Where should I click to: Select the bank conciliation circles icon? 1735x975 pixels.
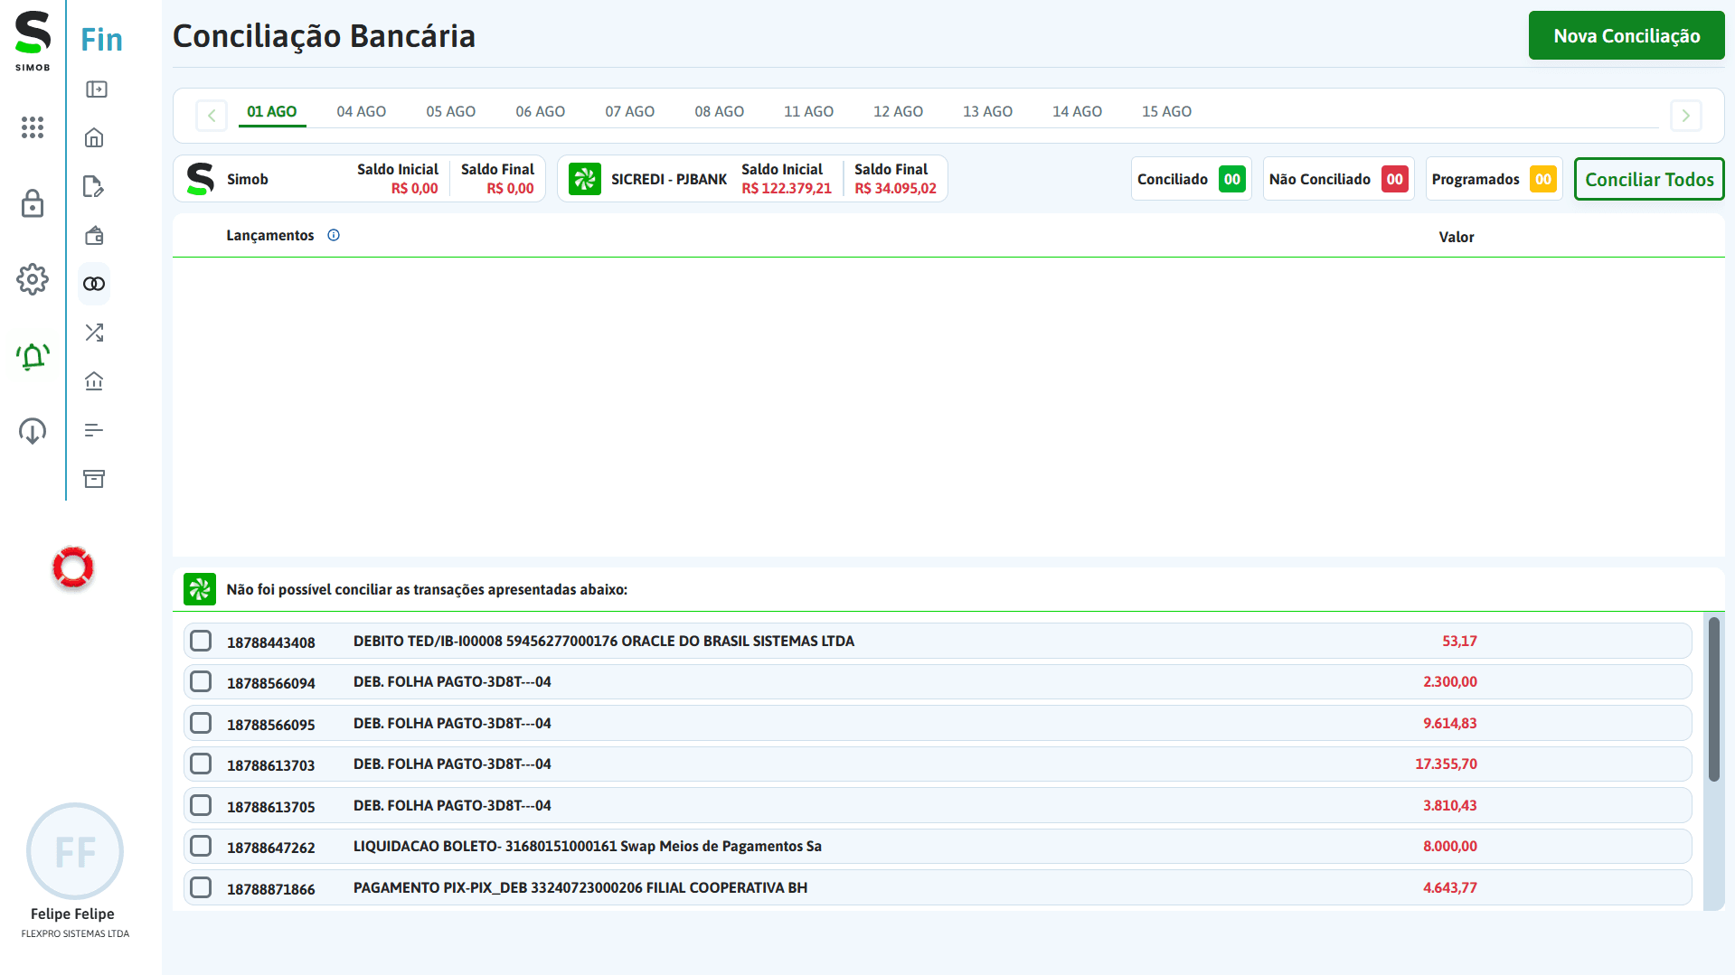coord(93,283)
